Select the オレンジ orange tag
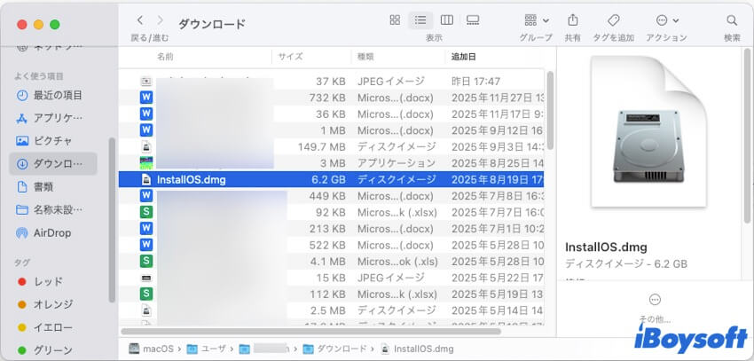The width and height of the screenshot is (754, 361). pos(45,305)
